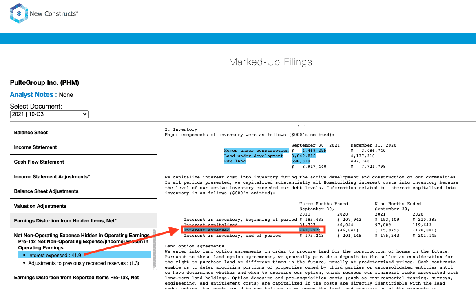Click the PulteGroup Inc. (PHM) company title

[x=44, y=82]
